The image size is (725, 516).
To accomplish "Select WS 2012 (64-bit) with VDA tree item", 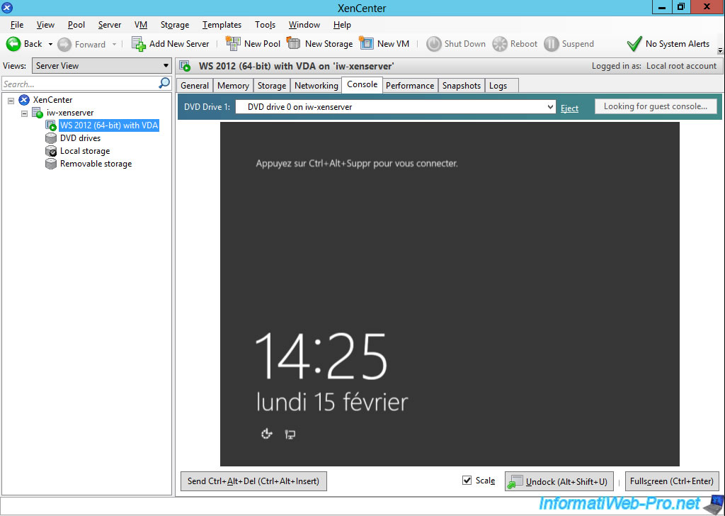I will [x=109, y=125].
